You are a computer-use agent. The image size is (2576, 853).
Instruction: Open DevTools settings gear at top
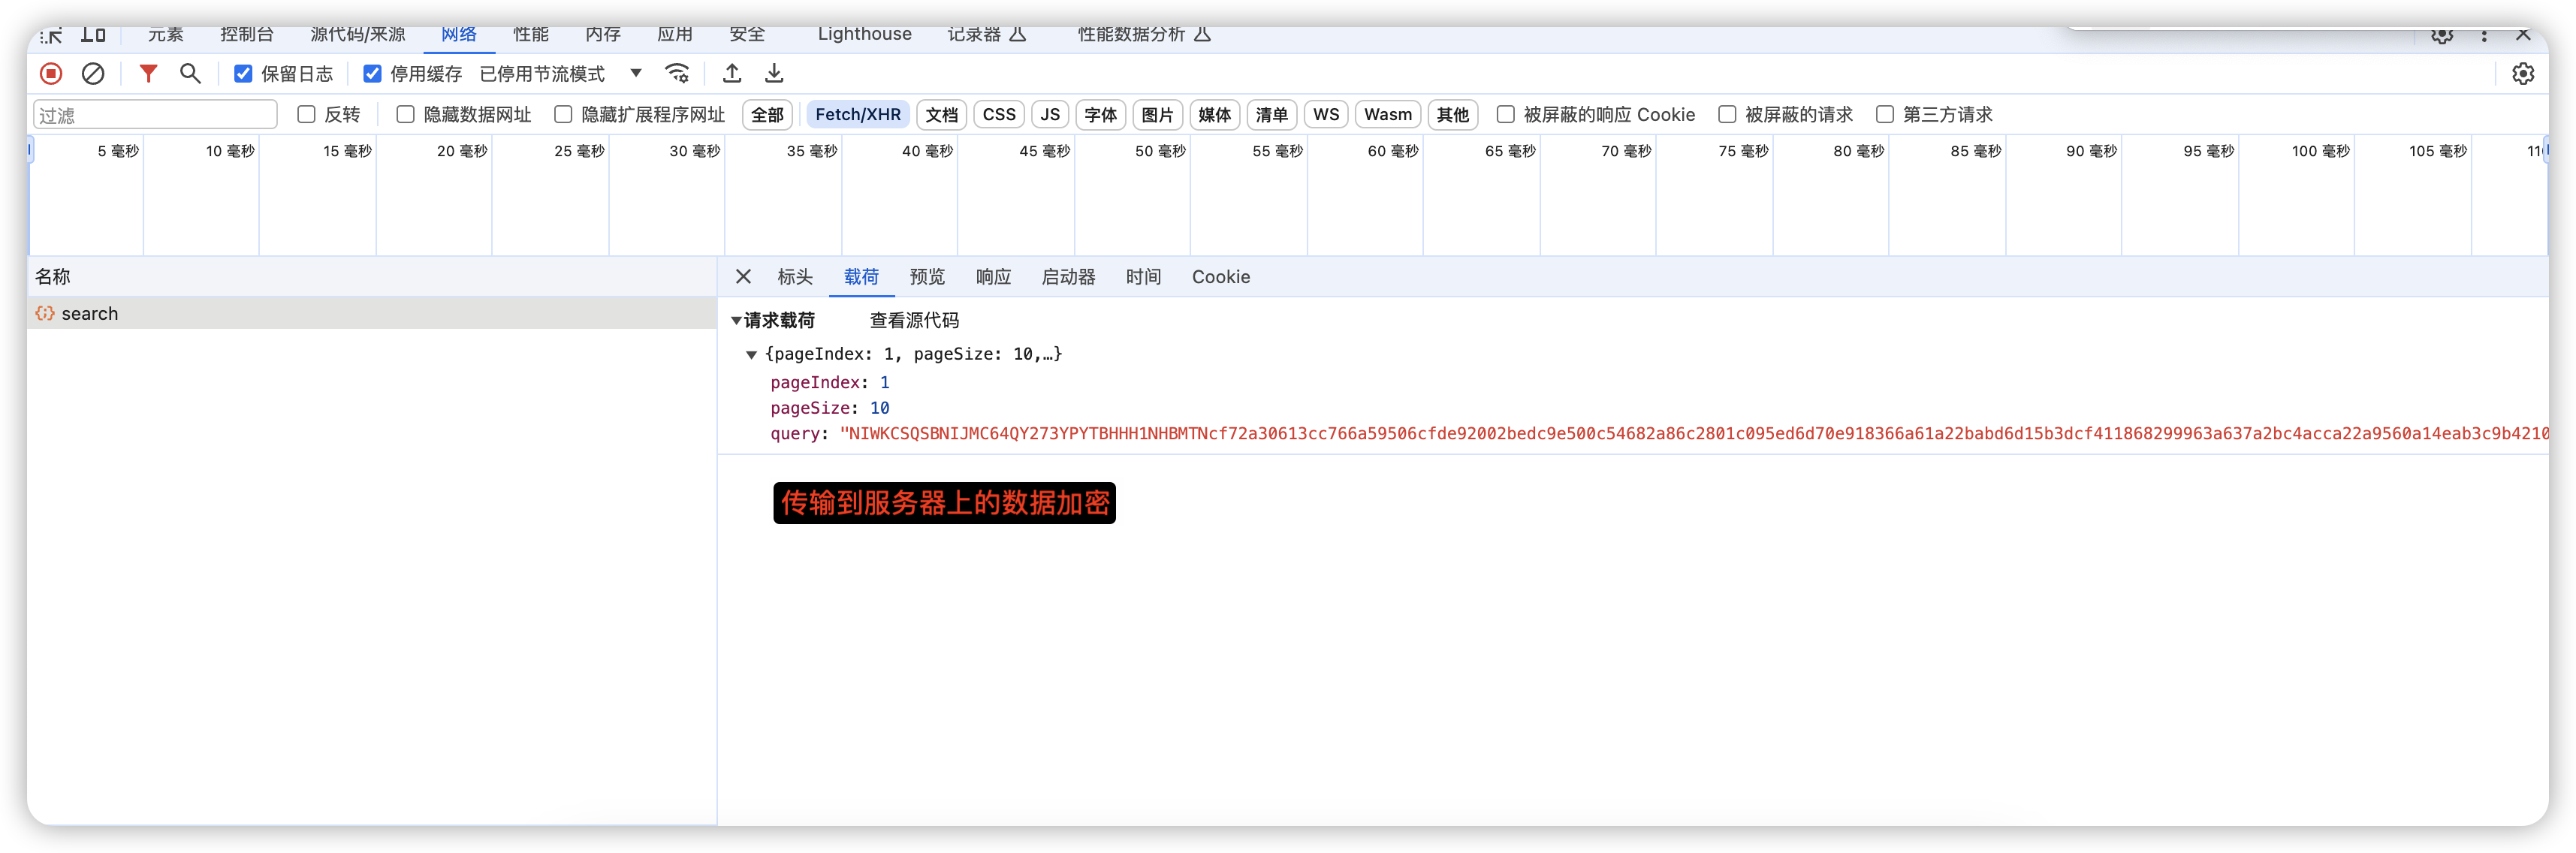click(x=2442, y=35)
